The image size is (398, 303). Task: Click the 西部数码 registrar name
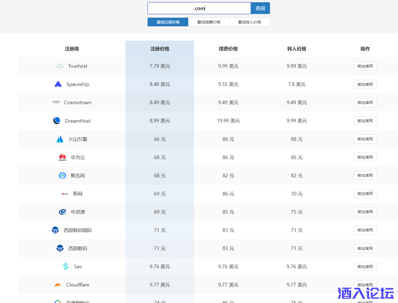coord(78,248)
